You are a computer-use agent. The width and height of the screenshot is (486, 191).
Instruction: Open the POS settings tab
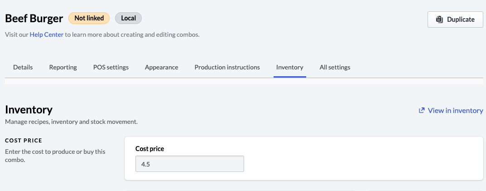[x=111, y=67]
